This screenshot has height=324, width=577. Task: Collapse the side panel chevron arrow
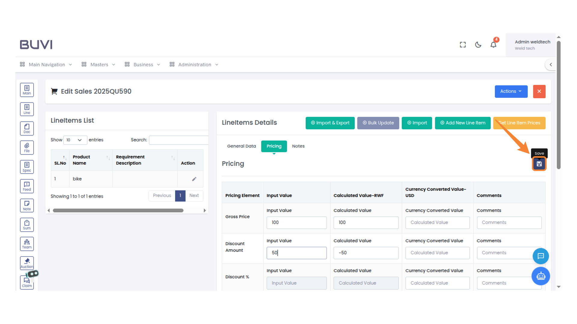(551, 64)
